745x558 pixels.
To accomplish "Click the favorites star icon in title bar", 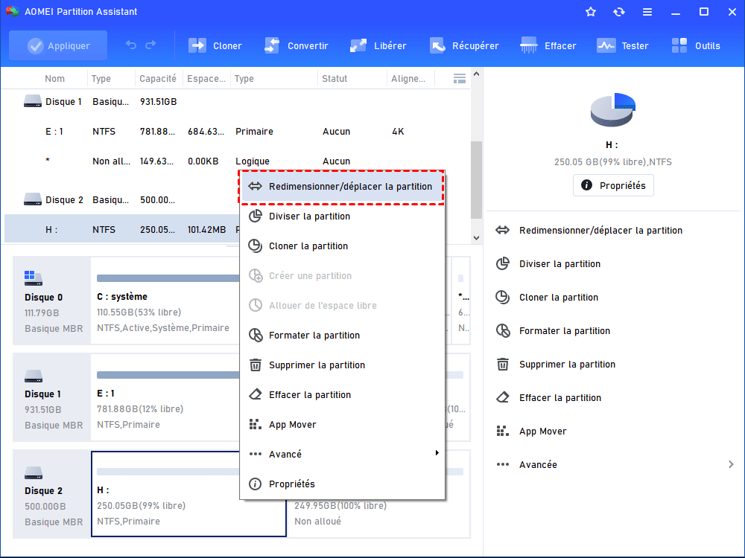I will point(591,12).
